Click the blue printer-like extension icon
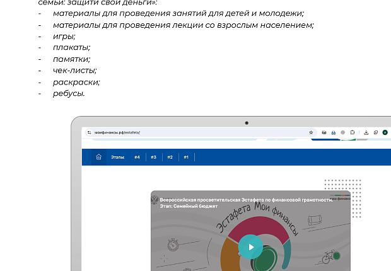This screenshot has height=271, width=391. click(x=334, y=132)
